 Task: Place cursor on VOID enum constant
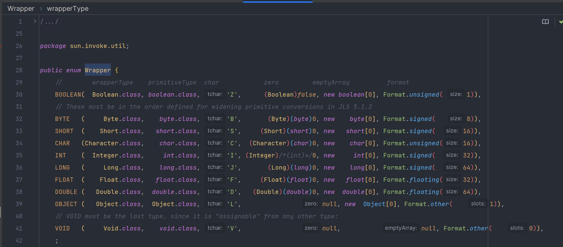(62, 228)
